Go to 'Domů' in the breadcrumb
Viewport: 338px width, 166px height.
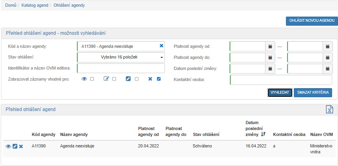[x=11, y=6]
